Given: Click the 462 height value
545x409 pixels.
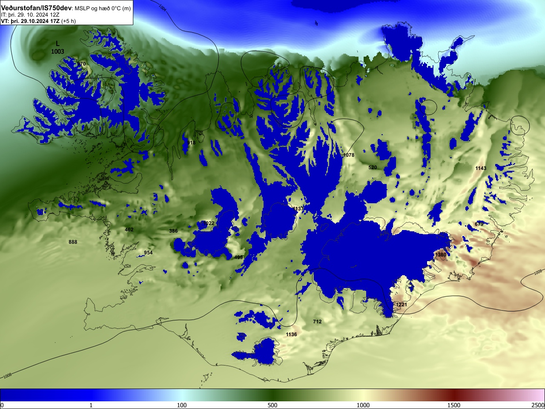Looking at the screenshot, I should 129,230.
